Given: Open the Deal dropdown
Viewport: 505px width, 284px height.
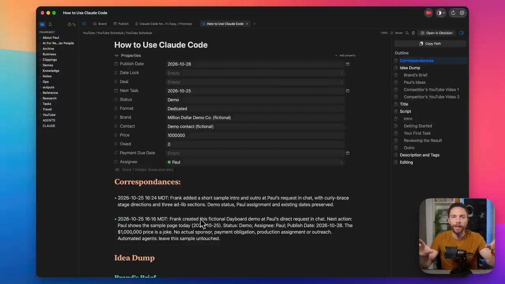Looking at the screenshot, I should tap(256, 82).
